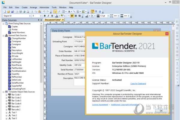Select the pointer selection tool
Image resolution: width=180 pixels, height=120 pixels.
tap(55, 12)
